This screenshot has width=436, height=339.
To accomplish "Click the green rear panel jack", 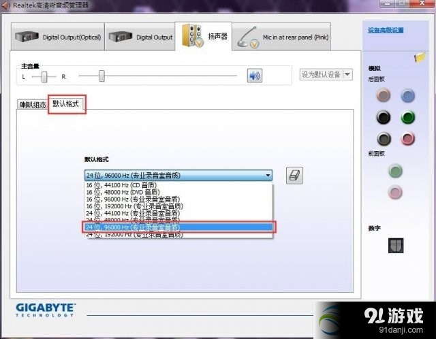I will [408, 117].
